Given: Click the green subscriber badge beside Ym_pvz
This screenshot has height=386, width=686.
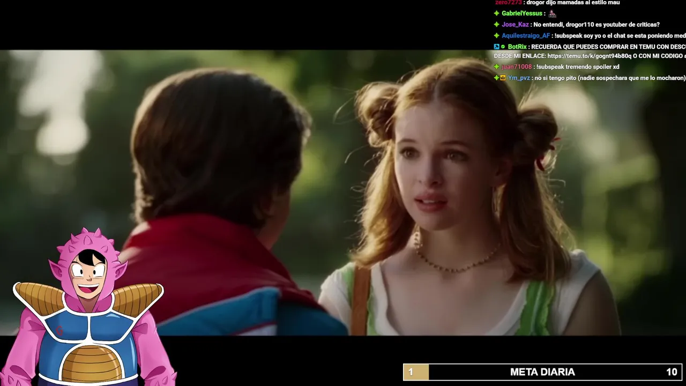Looking at the screenshot, I should (x=497, y=78).
